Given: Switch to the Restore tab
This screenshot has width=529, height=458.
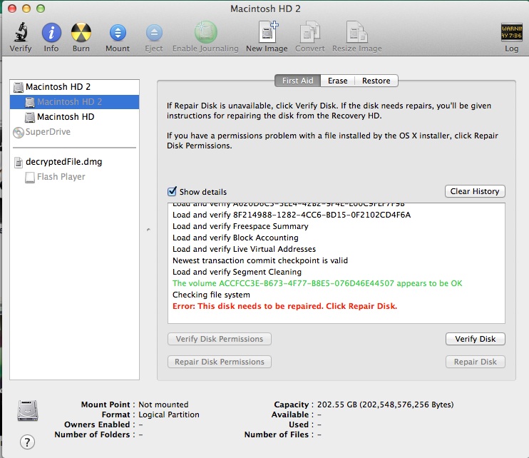Looking at the screenshot, I should 376,81.
